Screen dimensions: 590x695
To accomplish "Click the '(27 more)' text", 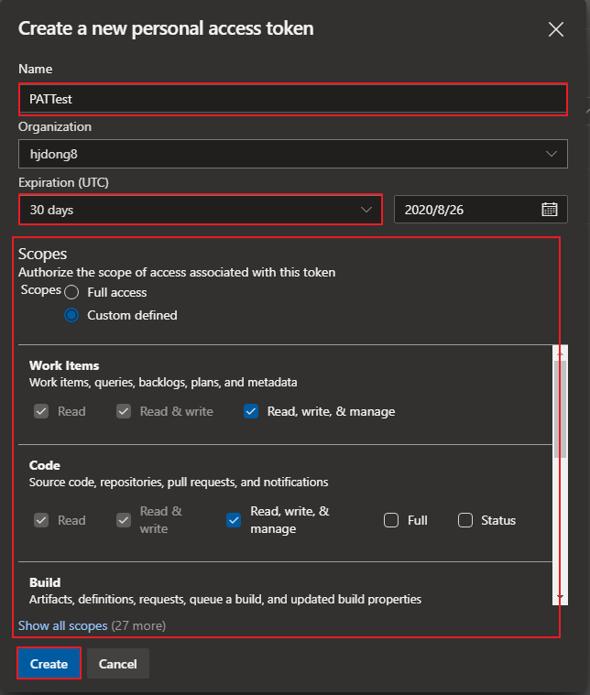I will tap(138, 625).
